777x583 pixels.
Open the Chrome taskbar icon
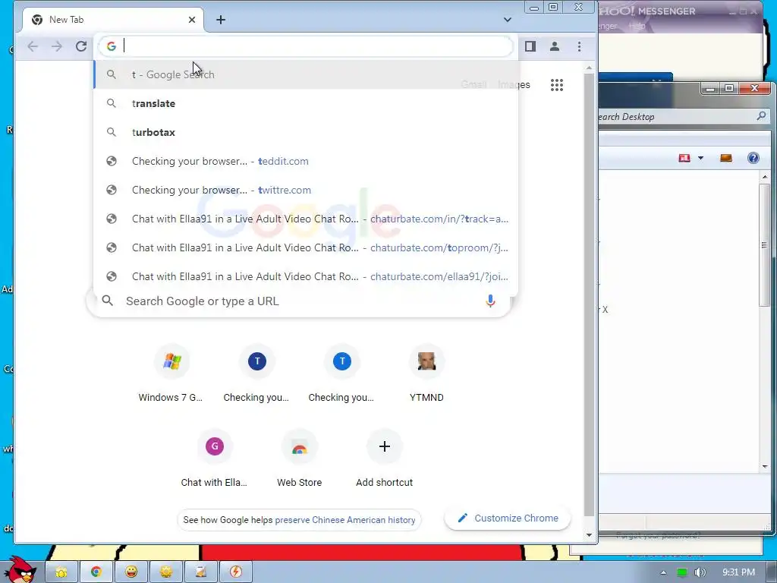pos(96,572)
